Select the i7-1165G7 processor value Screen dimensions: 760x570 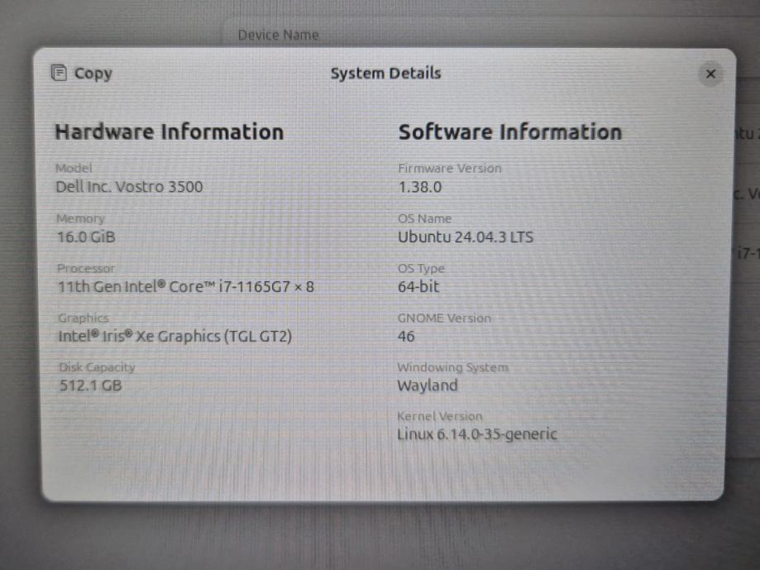pos(186,286)
